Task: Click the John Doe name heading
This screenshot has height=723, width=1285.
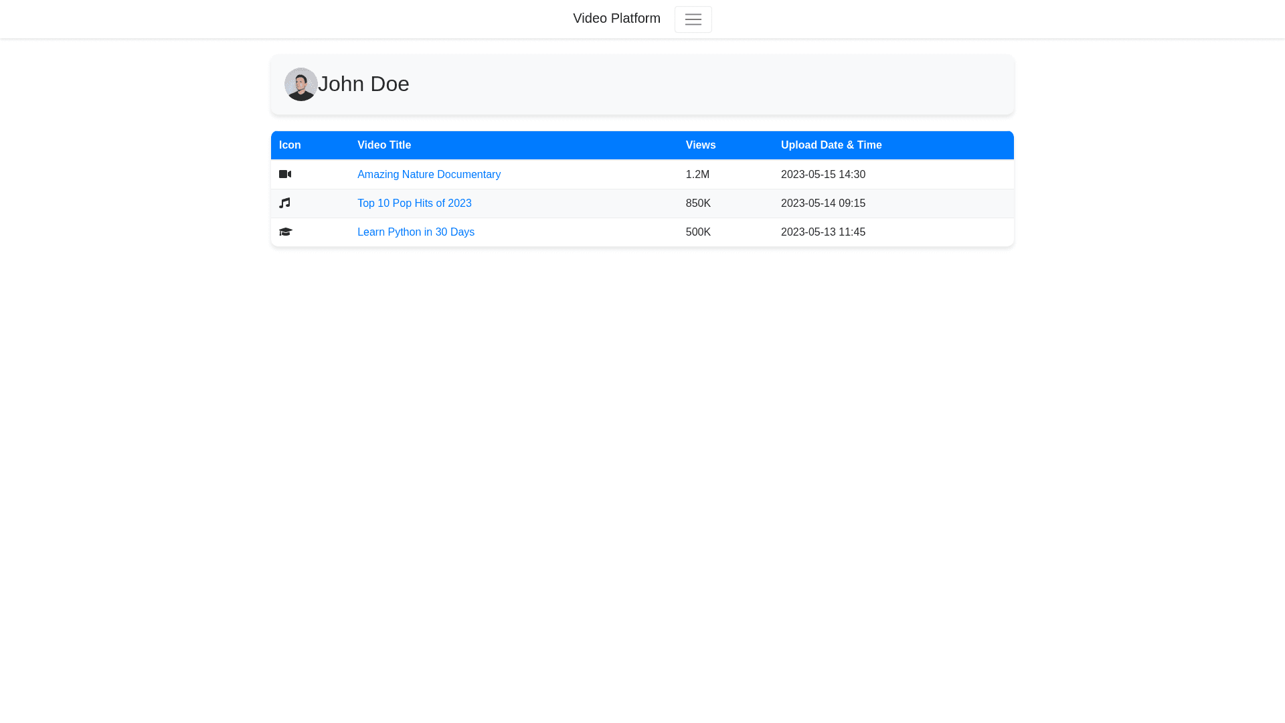Action: click(x=363, y=84)
